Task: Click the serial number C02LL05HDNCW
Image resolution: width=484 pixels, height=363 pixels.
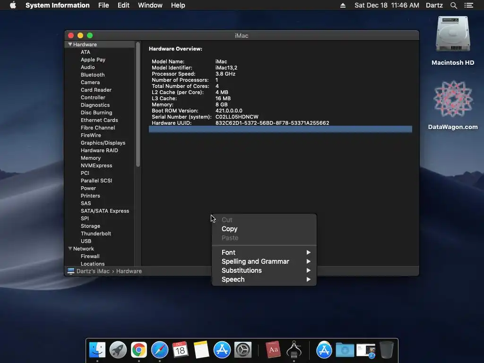Action: pos(237,117)
